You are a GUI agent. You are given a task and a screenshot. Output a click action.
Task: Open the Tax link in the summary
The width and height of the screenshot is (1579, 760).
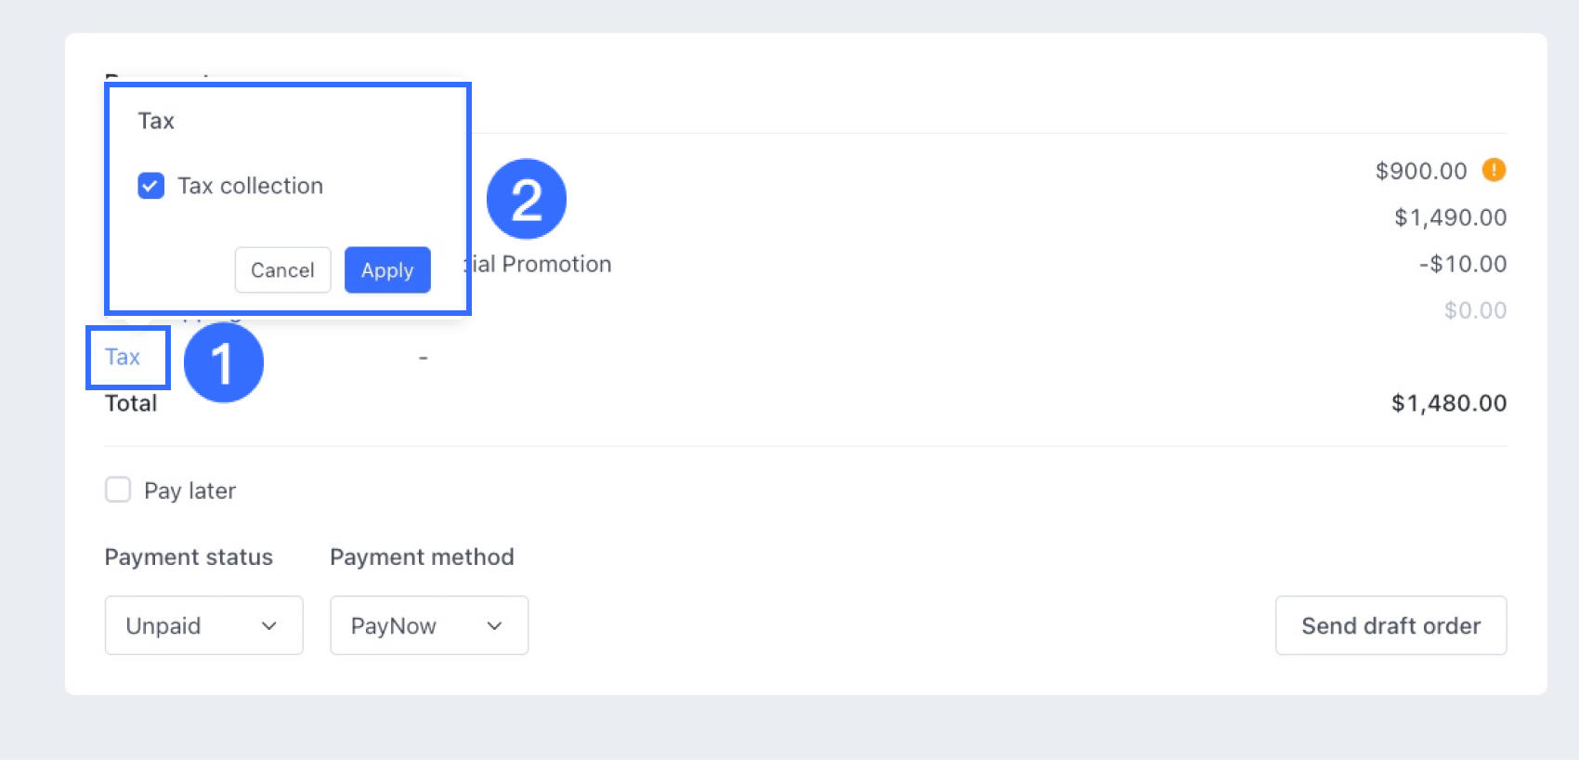click(x=123, y=357)
